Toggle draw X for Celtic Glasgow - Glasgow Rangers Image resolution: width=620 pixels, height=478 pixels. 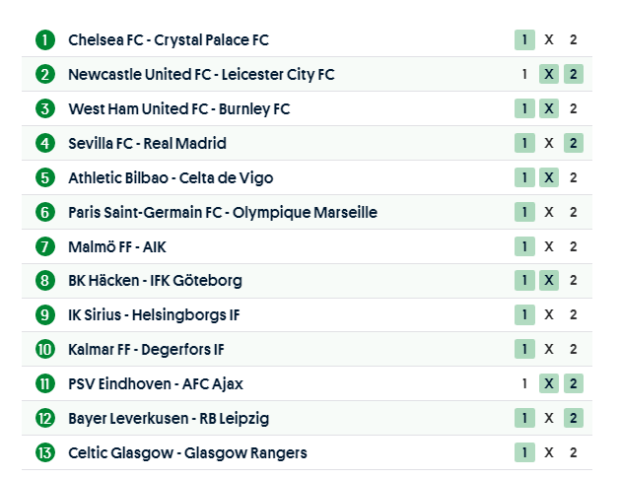click(549, 452)
